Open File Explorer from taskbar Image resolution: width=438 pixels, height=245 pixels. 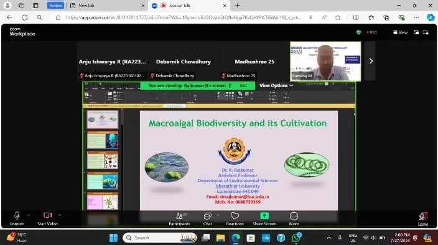coord(220,238)
